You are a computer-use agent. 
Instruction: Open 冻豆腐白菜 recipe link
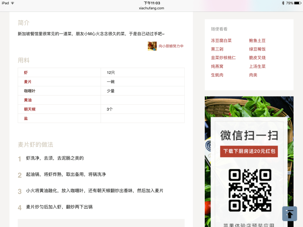pos(221,41)
